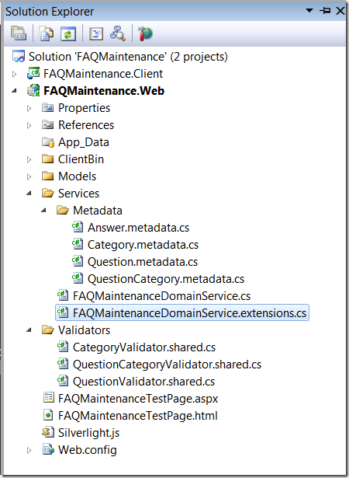
Task: Click the Metadata open folder icon
Action: tap(62, 210)
